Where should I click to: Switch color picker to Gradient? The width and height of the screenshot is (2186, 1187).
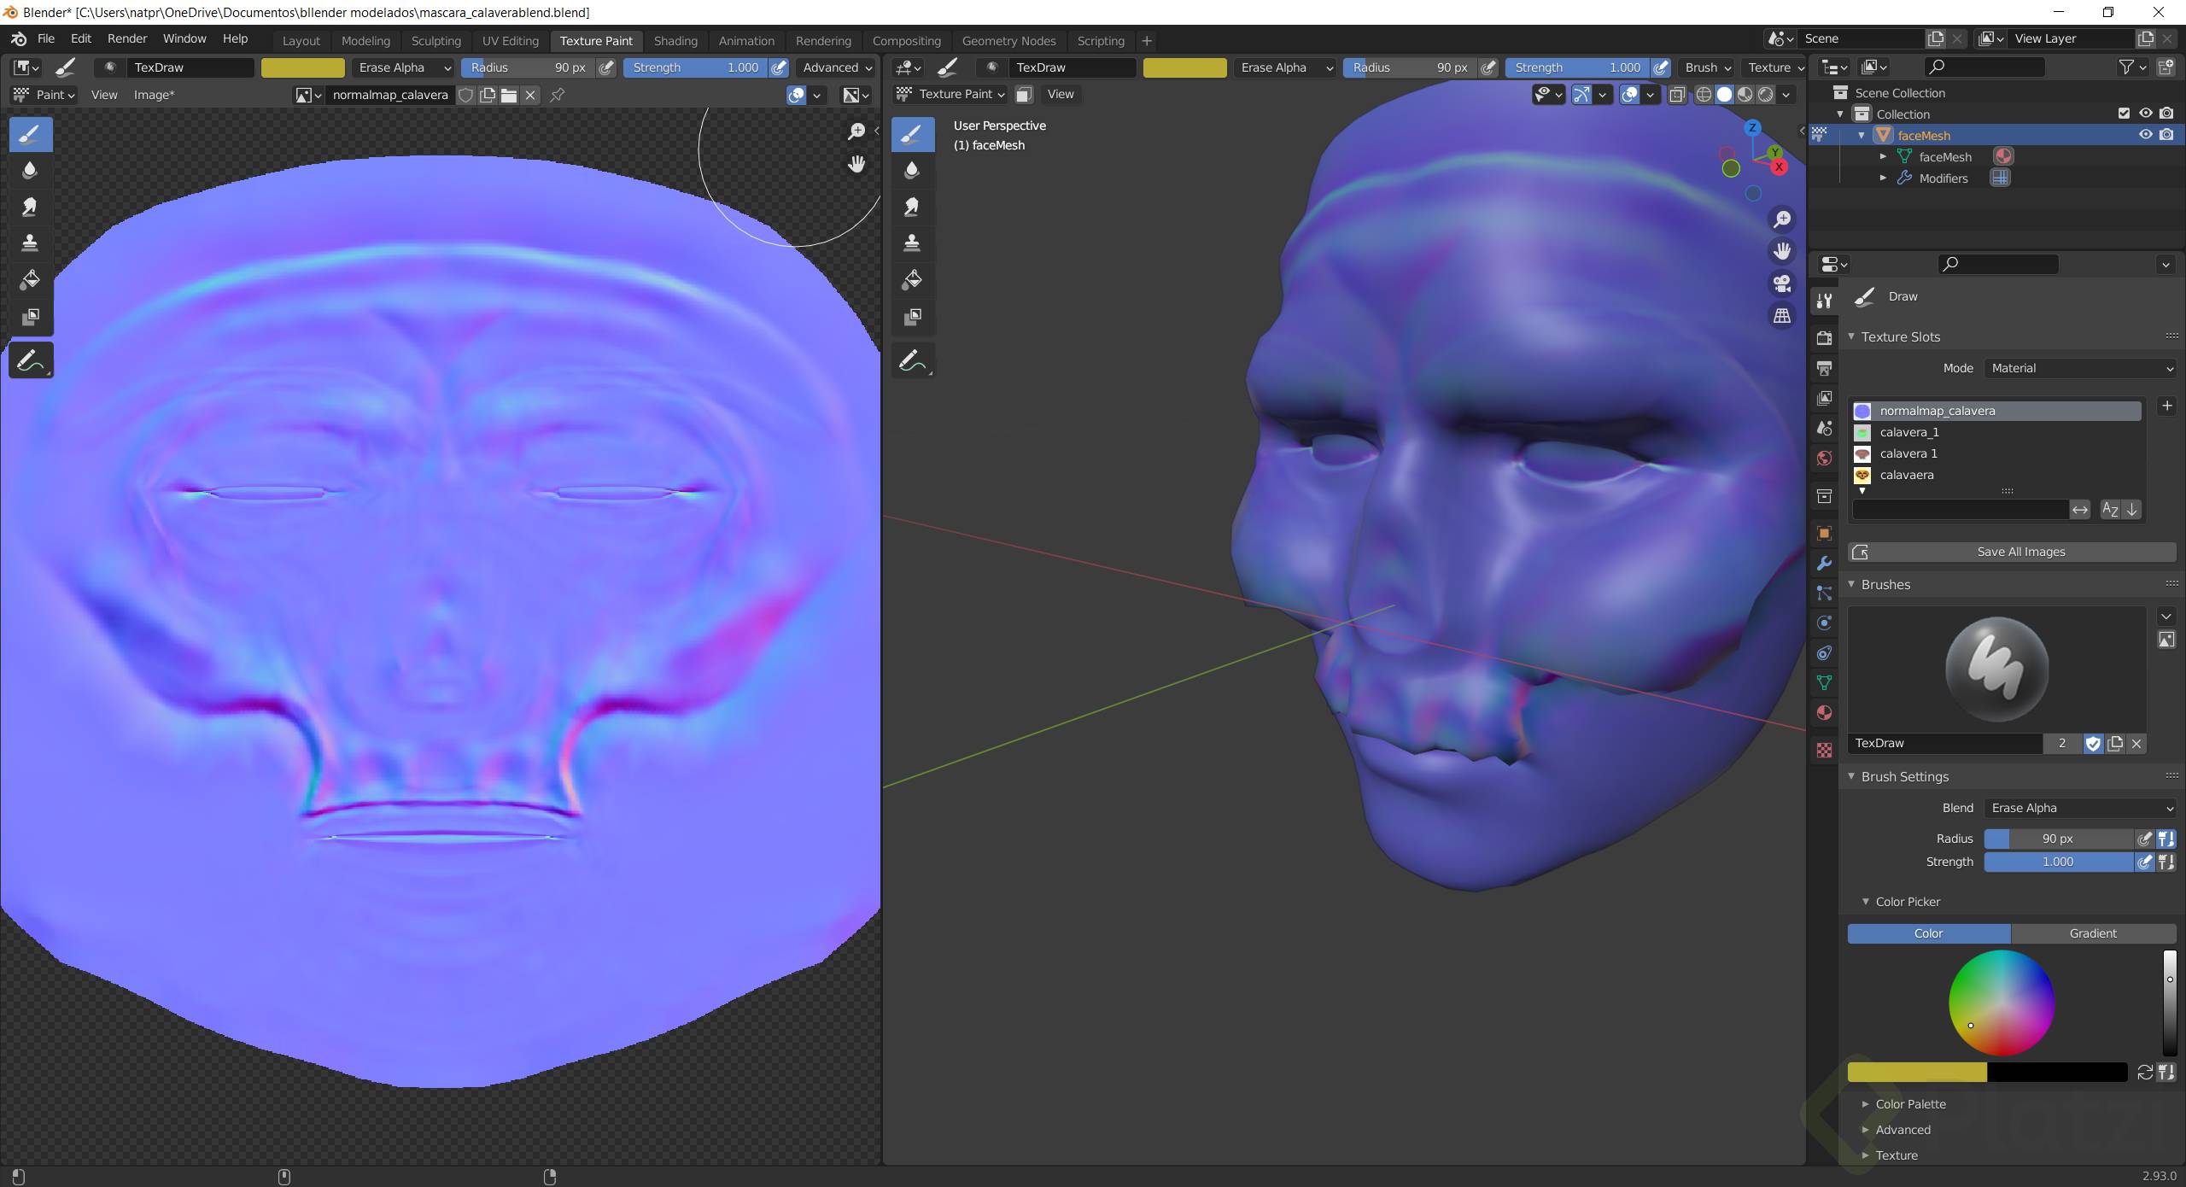coord(2092,933)
